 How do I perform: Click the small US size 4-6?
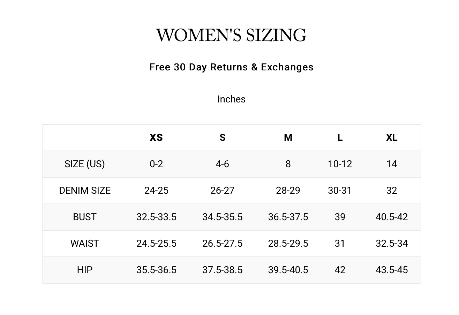coord(222,164)
